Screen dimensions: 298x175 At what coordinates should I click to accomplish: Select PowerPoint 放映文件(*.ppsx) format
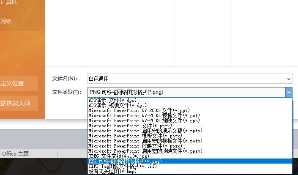[x=190, y=146]
